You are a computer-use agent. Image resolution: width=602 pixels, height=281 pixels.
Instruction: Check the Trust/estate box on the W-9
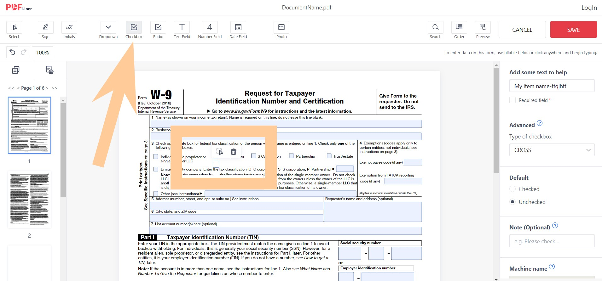pyautogui.click(x=329, y=156)
